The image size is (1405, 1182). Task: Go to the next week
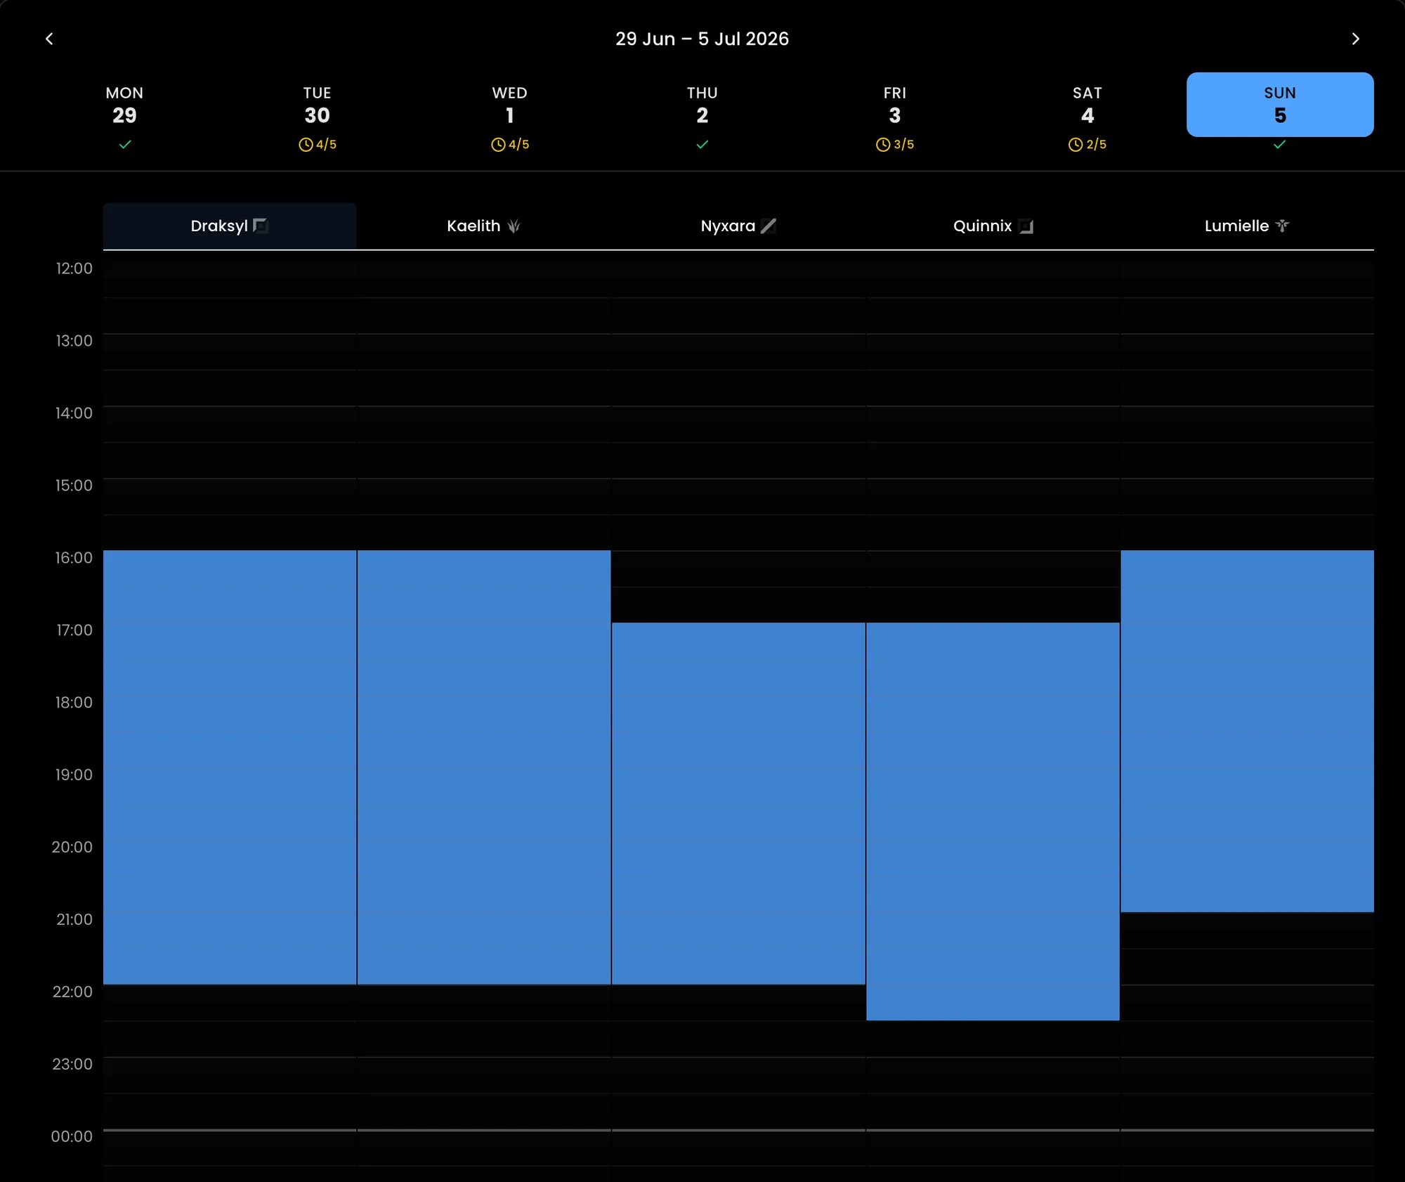coord(1355,39)
